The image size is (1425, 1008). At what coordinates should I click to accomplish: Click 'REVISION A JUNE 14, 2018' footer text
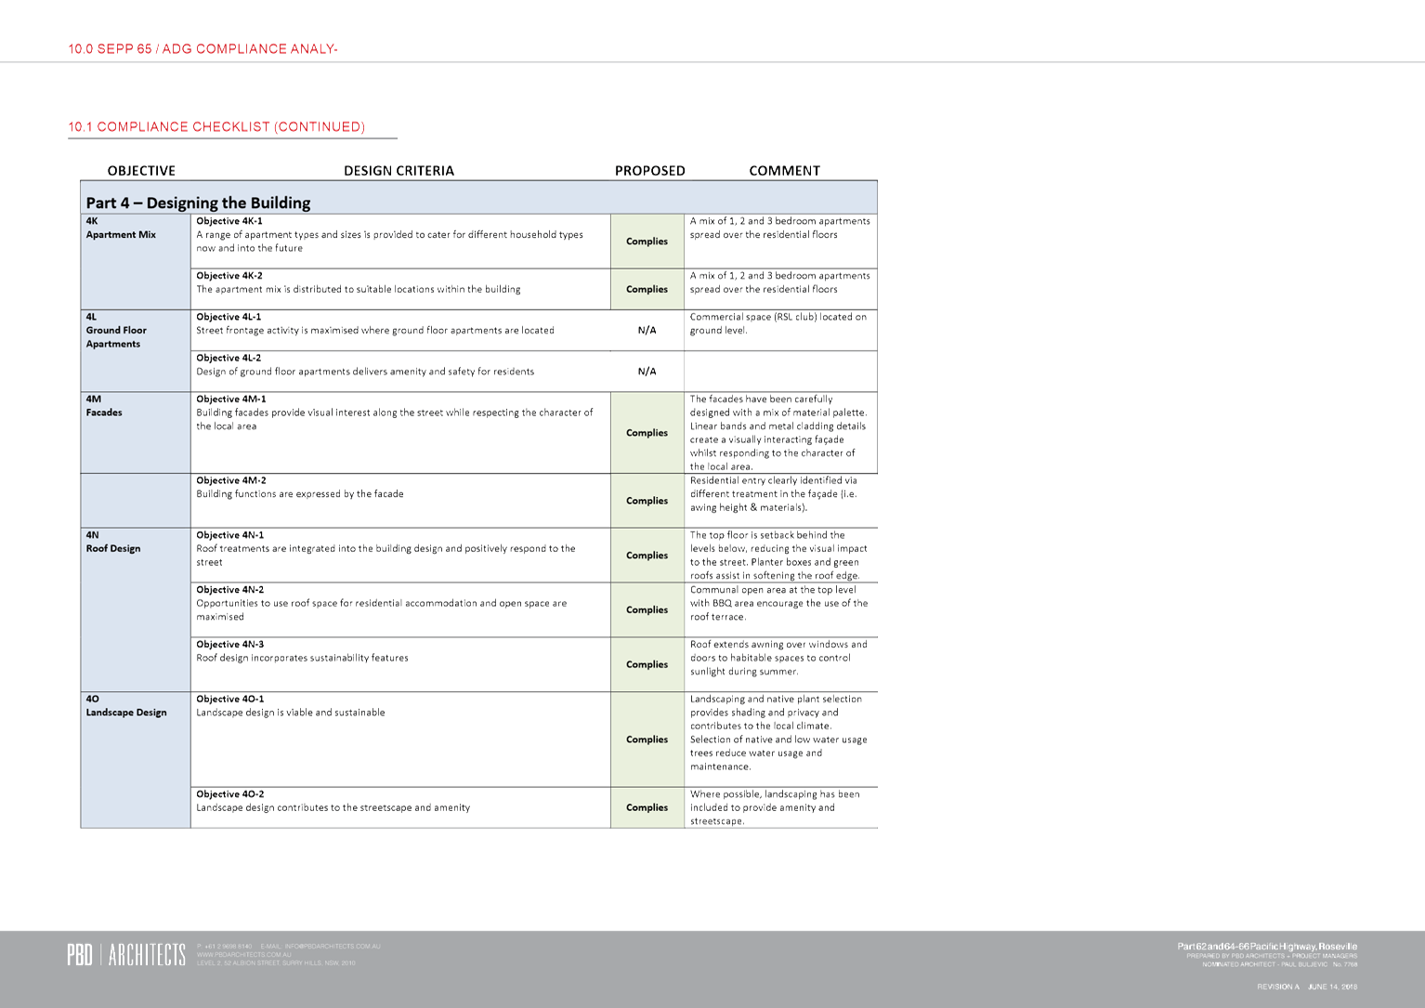(1307, 987)
